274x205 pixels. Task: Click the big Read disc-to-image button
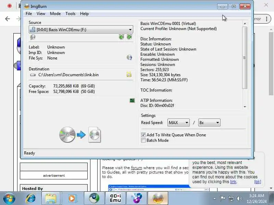tap(80, 135)
